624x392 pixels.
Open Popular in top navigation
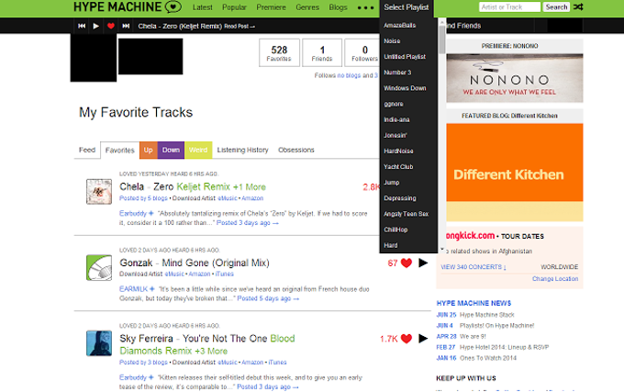tap(234, 7)
